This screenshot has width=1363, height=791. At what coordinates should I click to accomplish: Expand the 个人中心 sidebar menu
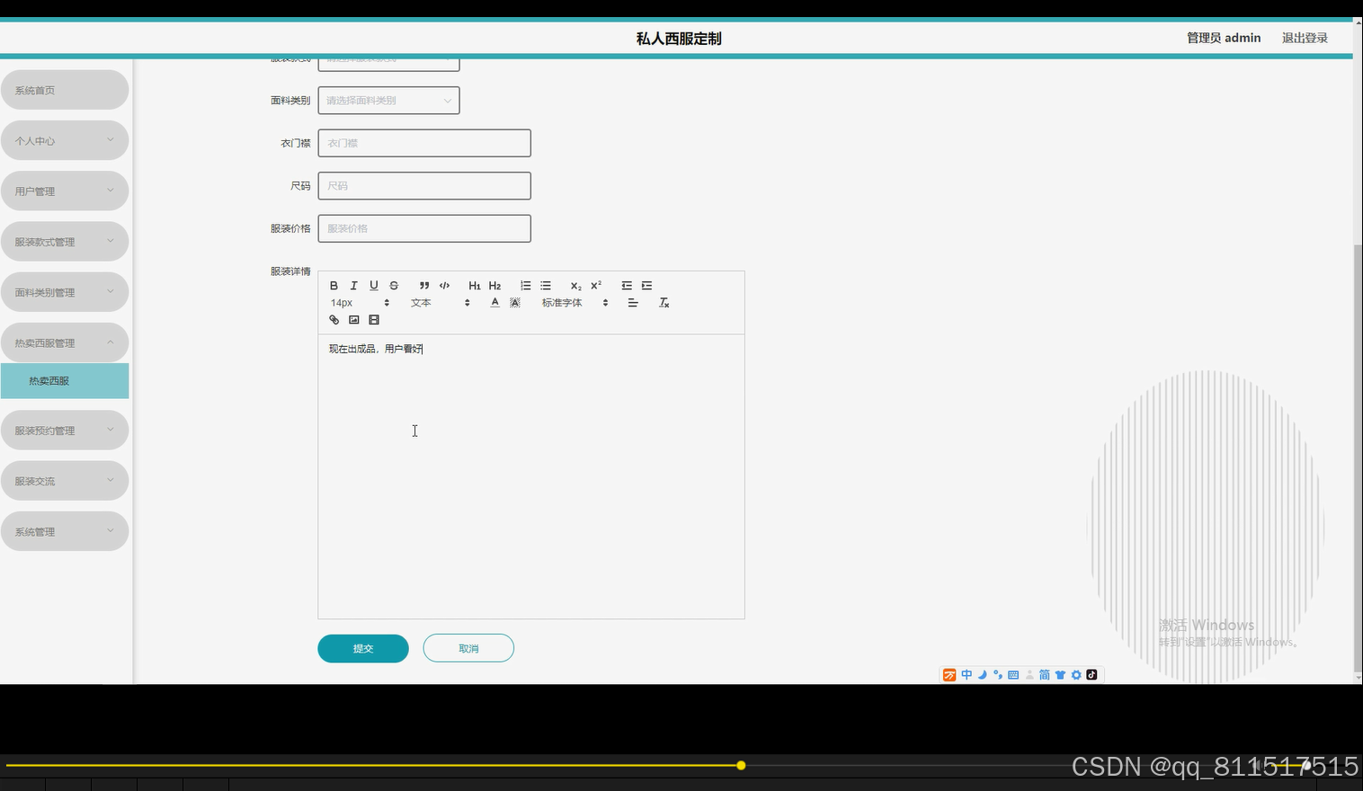click(65, 140)
